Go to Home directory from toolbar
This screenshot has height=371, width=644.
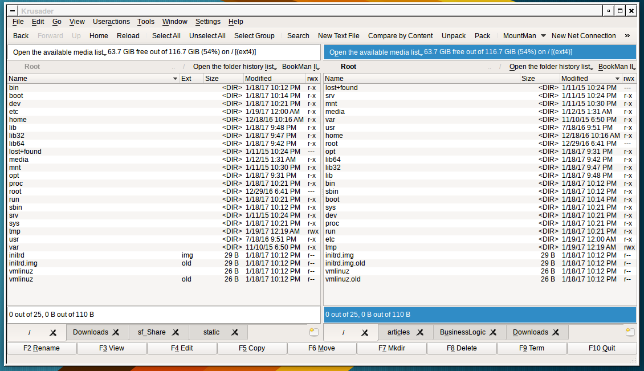(x=99, y=36)
